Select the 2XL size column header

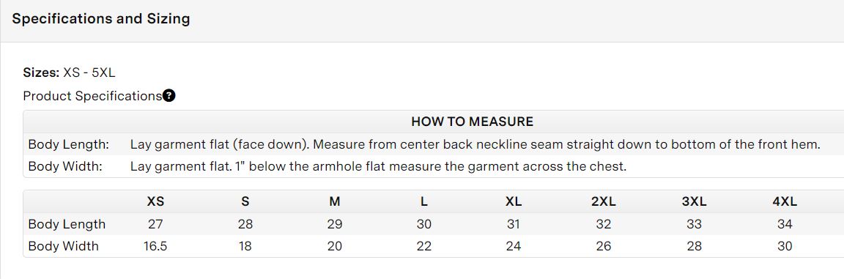click(x=604, y=202)
